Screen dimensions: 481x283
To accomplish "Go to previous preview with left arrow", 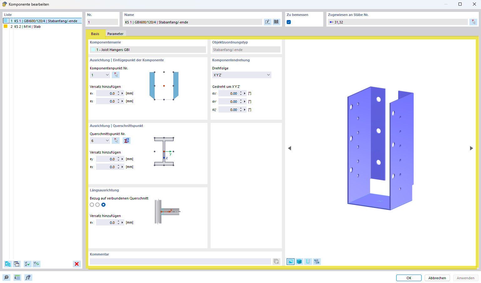I will pyautogui.click(x=289, y=148).
